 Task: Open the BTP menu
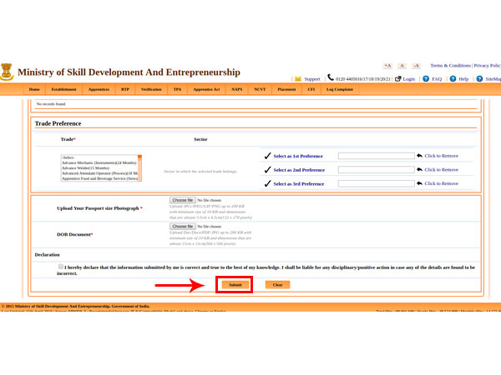point(125,89)
